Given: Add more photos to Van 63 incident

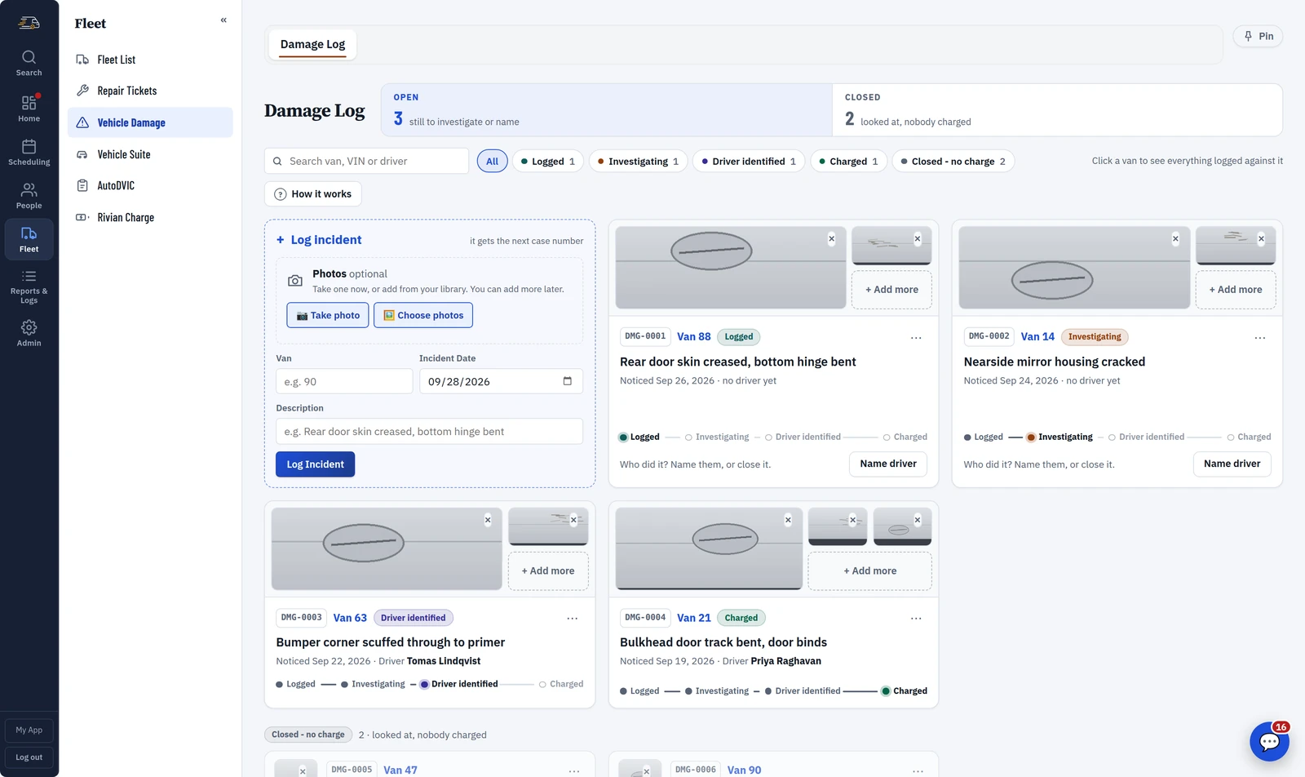Looking at the screenshot, I should point(548,571).
